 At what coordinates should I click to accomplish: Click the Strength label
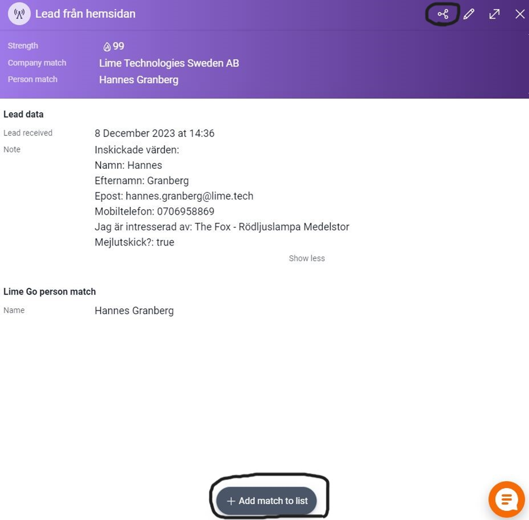pyautogui.click(x=23, y=46)
